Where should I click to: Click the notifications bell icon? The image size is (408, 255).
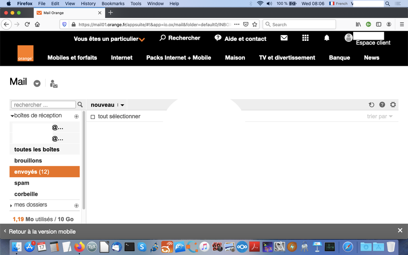[327, 38]
